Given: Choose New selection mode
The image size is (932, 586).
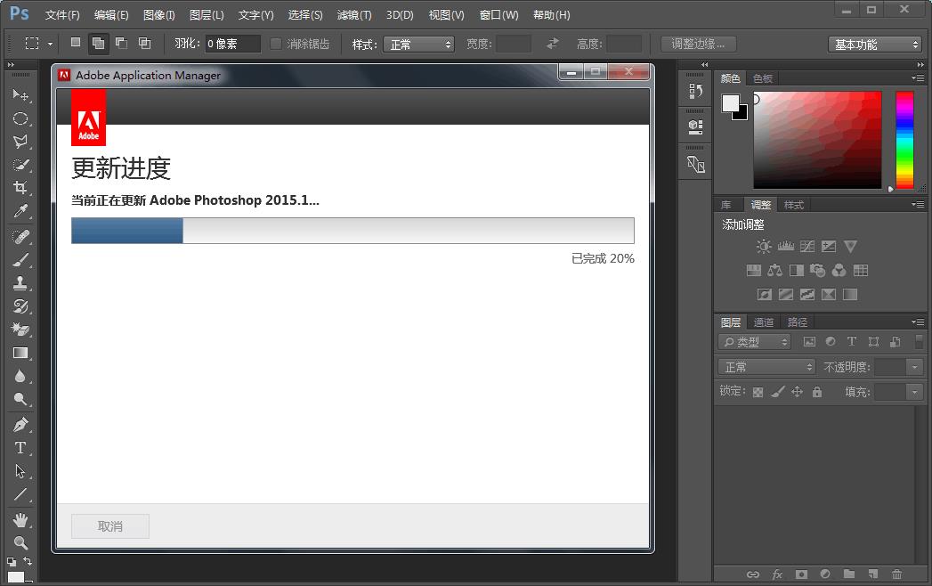Looking at the screenshot, I should coord(76,42).
